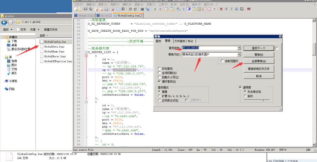This screenshot has width=317, height=162.
Task: Expand the 查找目标 dropdown arrow
Action: [239, 48]
